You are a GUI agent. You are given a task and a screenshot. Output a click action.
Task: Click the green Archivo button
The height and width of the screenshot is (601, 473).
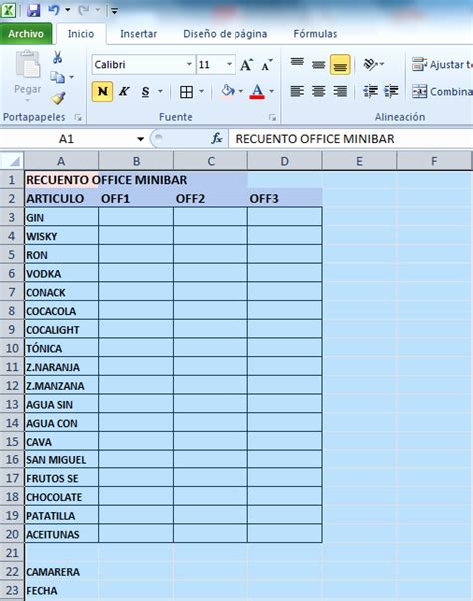pyautogui.click(x=26, y=34)
